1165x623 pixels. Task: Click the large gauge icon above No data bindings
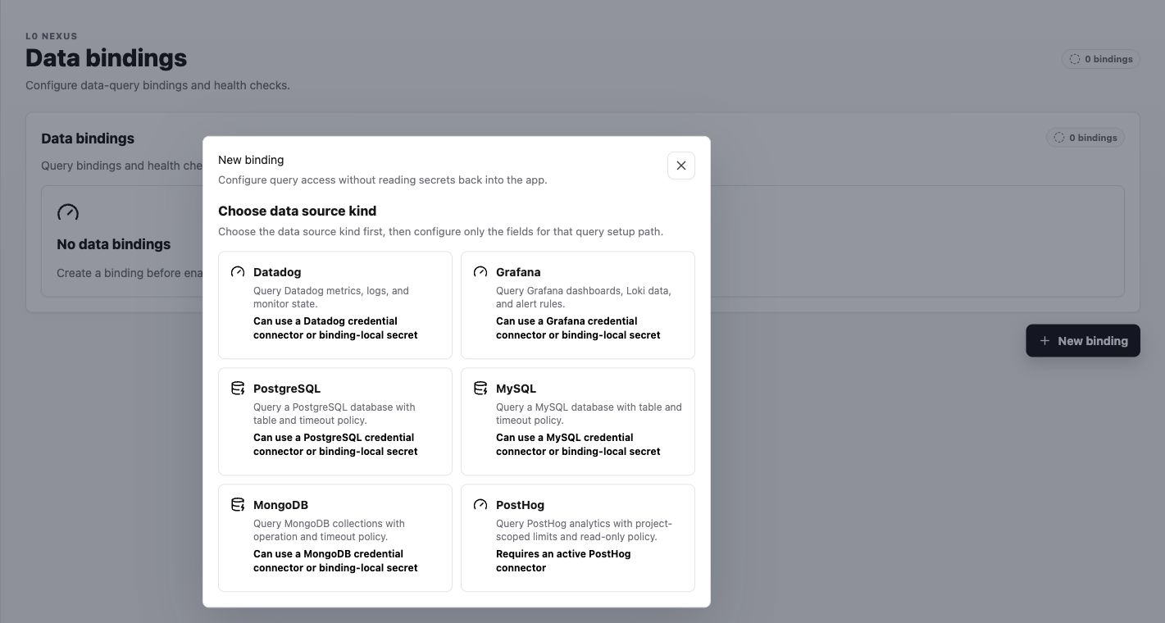[68, 212]
